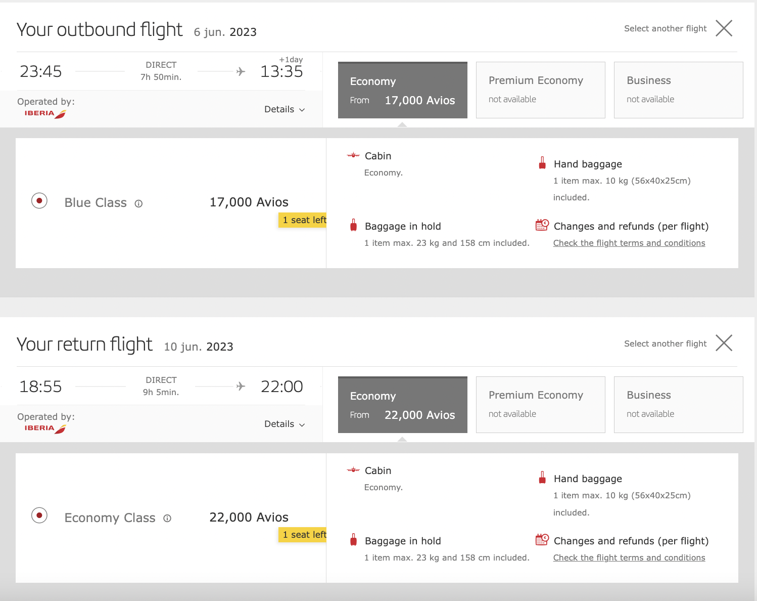Click the Iberia logo under outbound flight
Screen dimensions: 757x601
45,114
